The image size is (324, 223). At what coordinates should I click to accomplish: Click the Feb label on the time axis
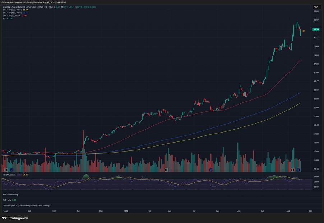pyautogui.click(x=149, y=211)
